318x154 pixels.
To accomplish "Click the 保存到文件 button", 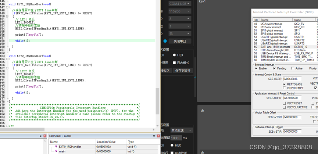I will (x=183, y=71).
